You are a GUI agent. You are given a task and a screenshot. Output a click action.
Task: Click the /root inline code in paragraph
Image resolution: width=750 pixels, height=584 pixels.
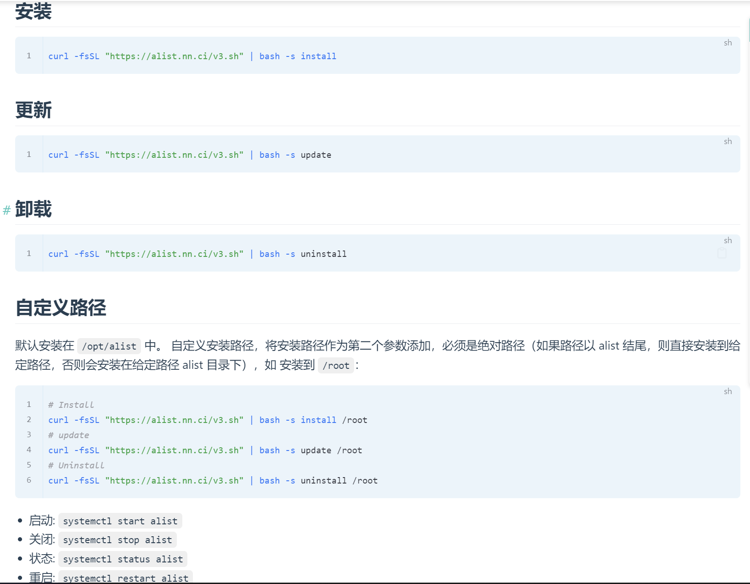(336, 366)
